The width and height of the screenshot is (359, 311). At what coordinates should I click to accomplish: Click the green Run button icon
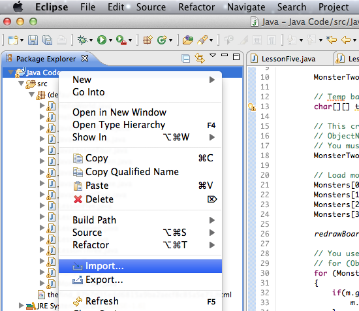click(102, 40)
